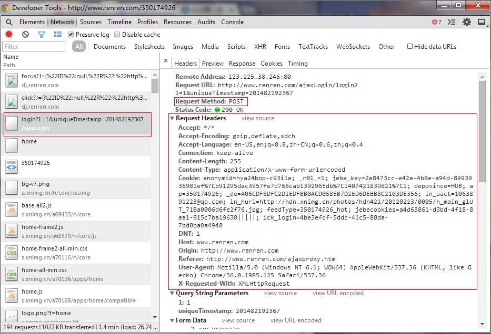
Task: Collapse the Form Data section
Action: pos(172,320)
